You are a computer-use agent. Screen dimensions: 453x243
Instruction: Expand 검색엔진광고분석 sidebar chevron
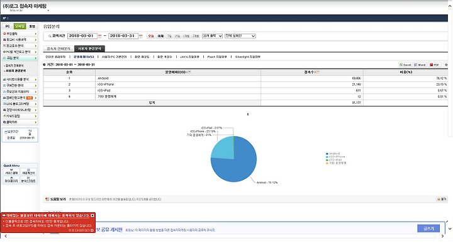point(35,98)
